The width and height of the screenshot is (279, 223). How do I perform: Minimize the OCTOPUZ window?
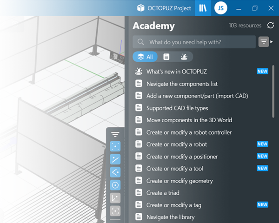[x=239, y=8]
